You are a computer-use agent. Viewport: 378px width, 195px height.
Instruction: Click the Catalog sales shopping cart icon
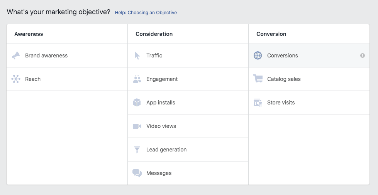258,79
